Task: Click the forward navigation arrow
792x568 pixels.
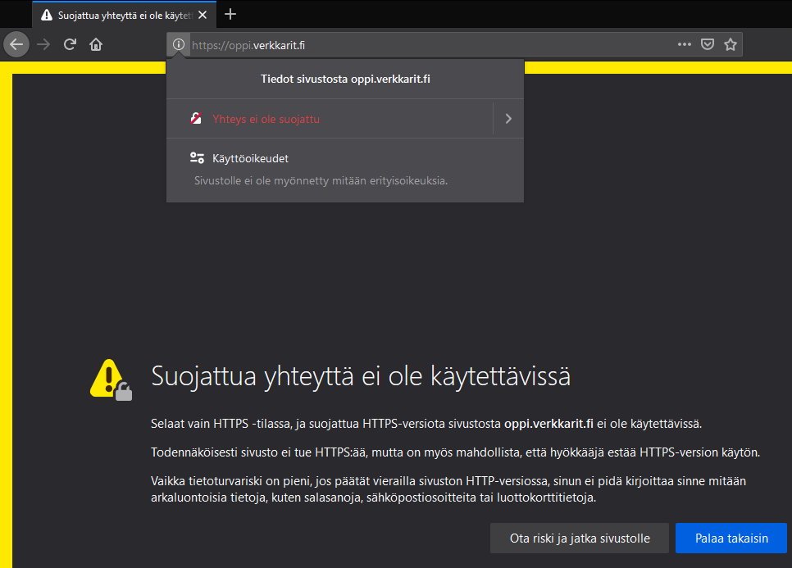Action: pos(43,45)
